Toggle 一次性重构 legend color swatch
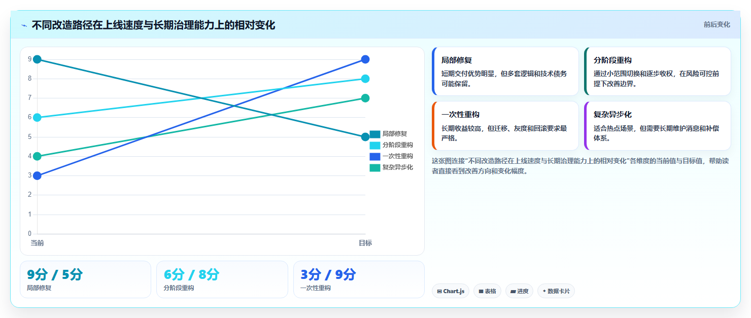This screenshot has width=751, height=318. [x=375, y=156]
